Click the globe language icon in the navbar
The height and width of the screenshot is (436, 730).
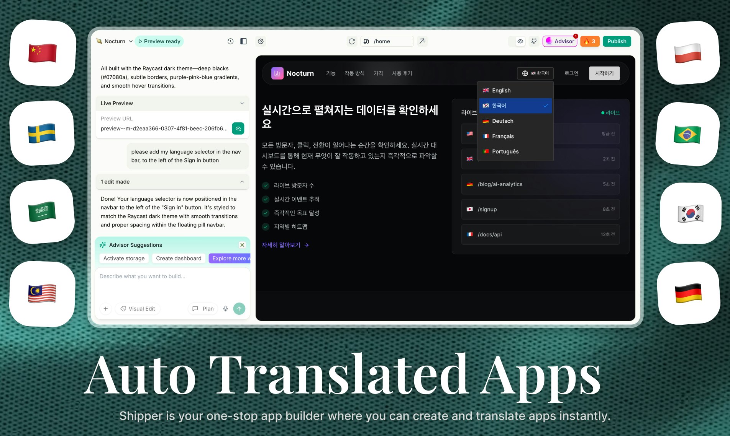click(524, 73)
